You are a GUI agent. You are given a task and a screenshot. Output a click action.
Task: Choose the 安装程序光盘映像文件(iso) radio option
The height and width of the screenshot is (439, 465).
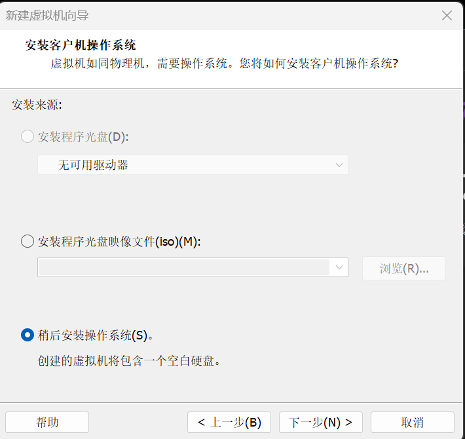[x=28, y=241]
